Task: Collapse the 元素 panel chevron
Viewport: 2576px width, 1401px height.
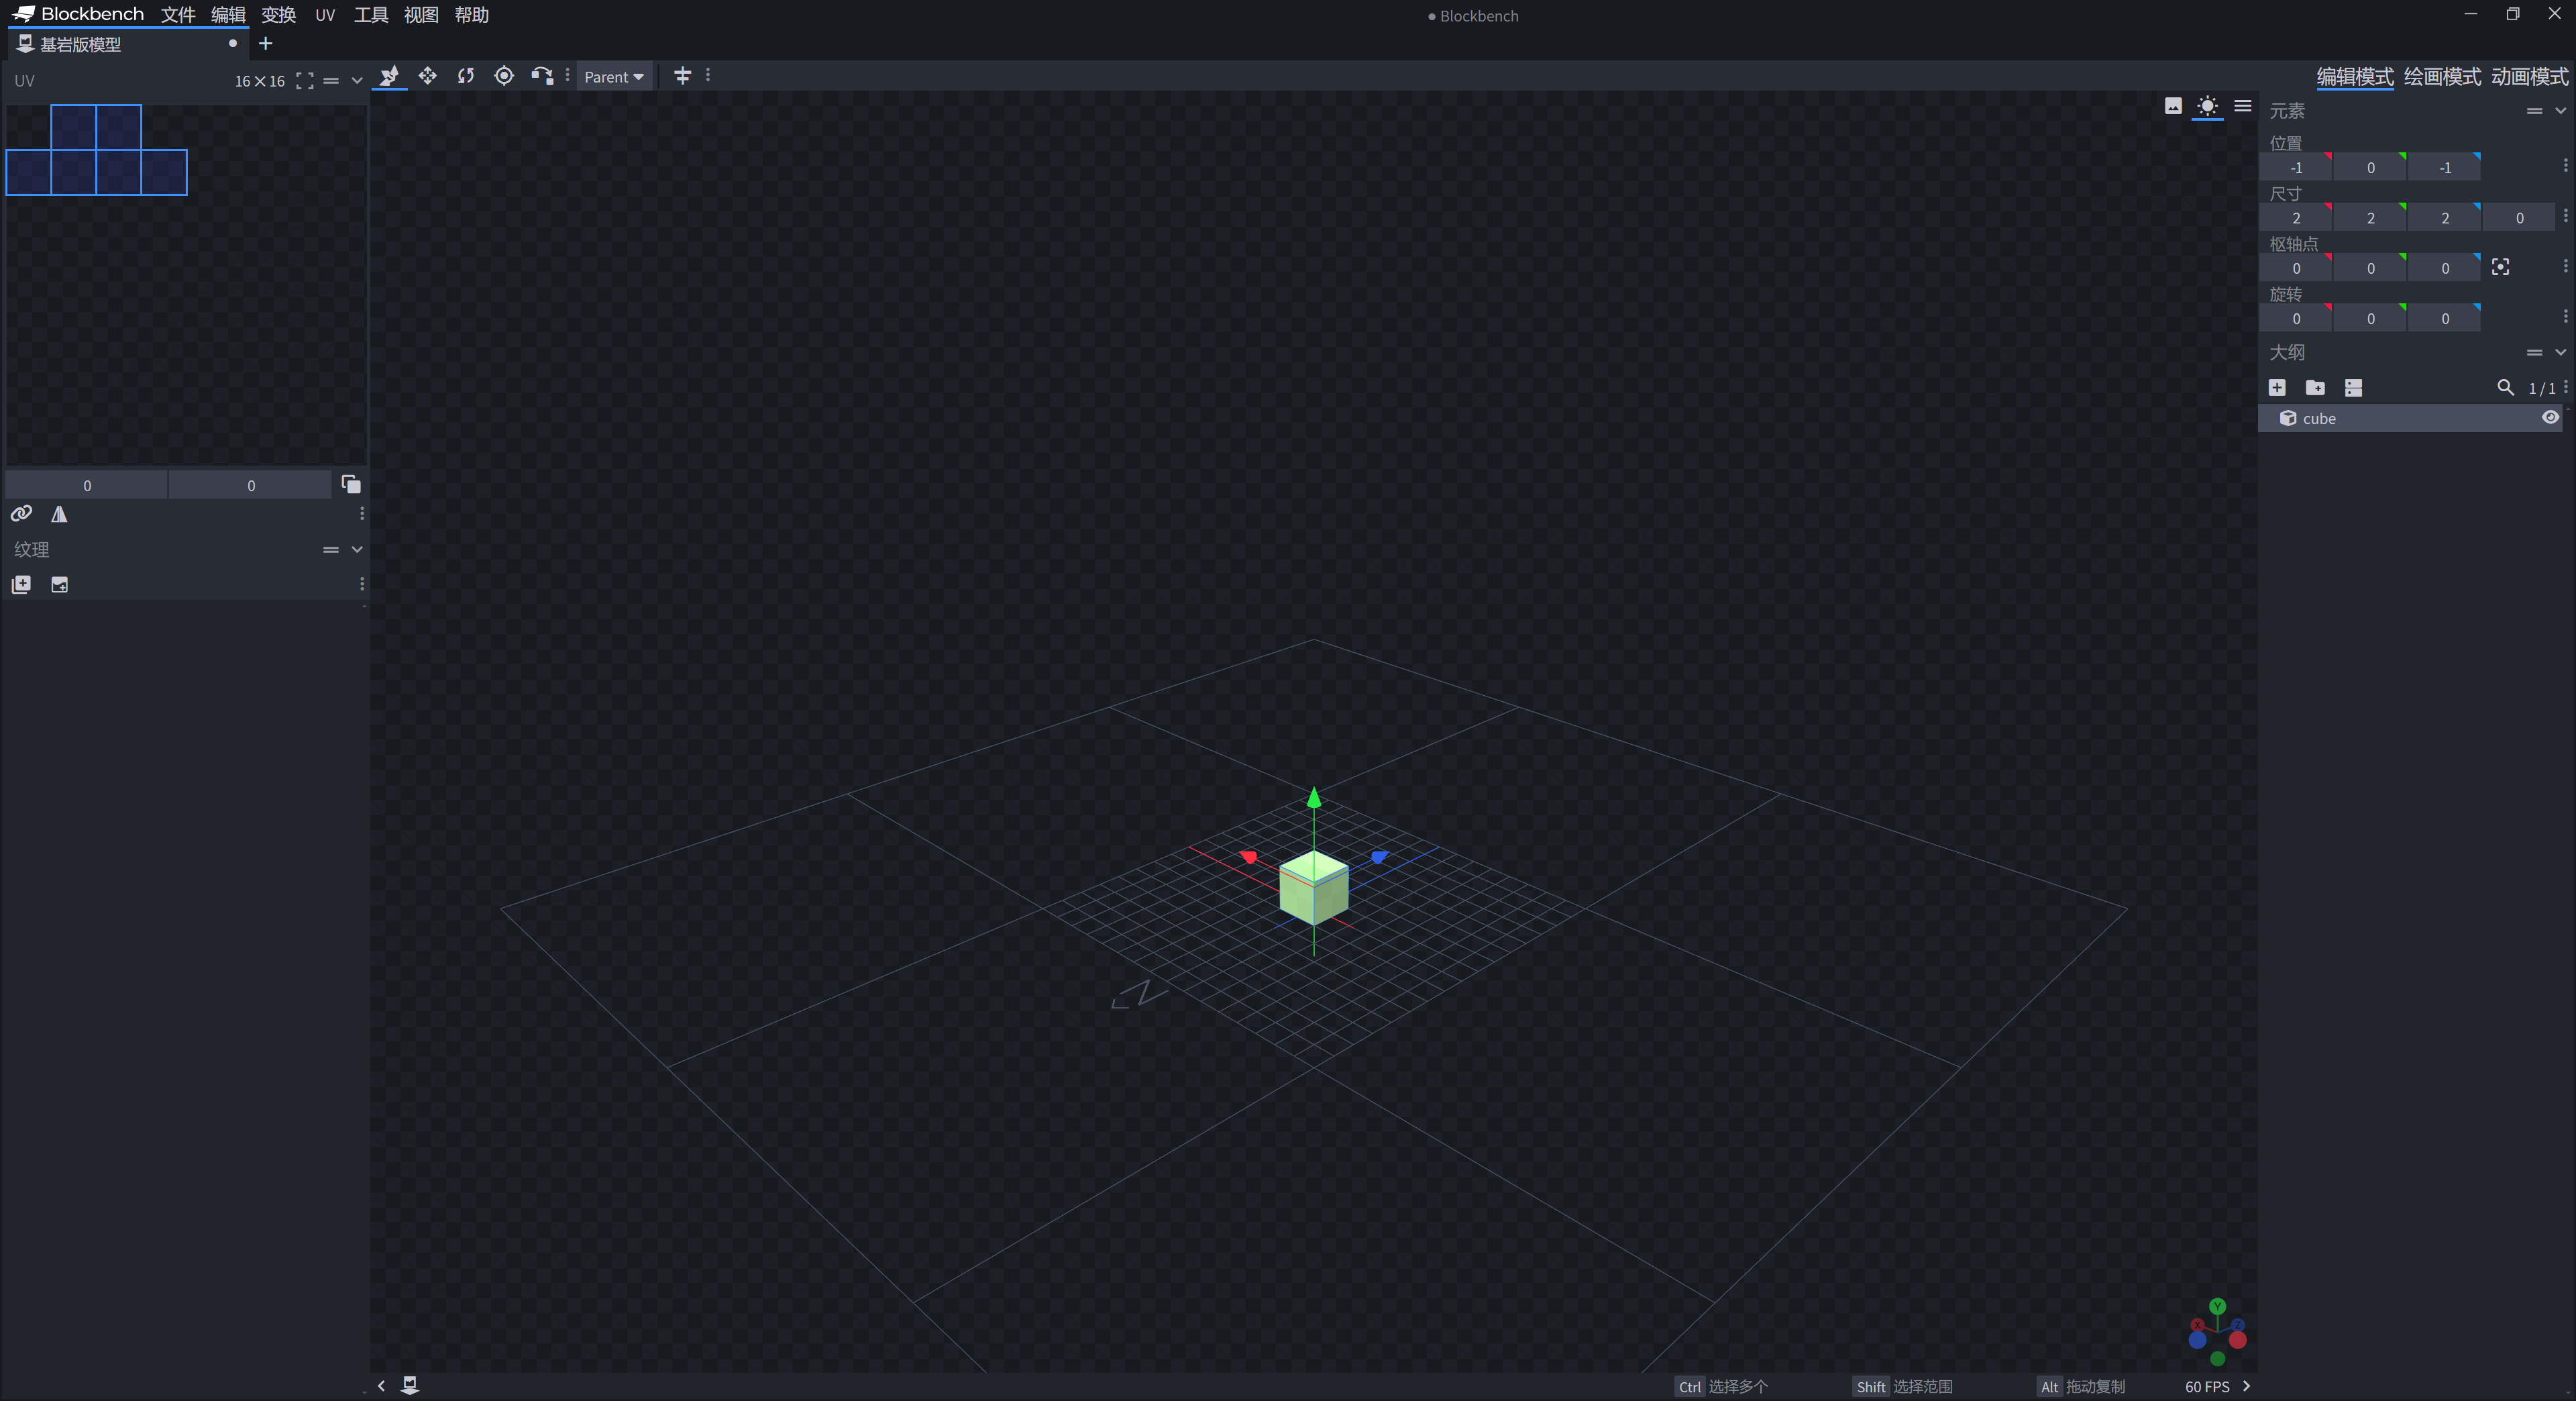Action: [x=2560, y=111]
